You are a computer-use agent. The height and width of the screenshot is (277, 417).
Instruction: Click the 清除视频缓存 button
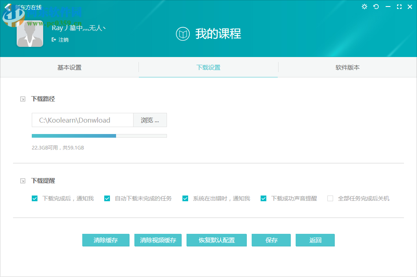(x=158, y=240)
